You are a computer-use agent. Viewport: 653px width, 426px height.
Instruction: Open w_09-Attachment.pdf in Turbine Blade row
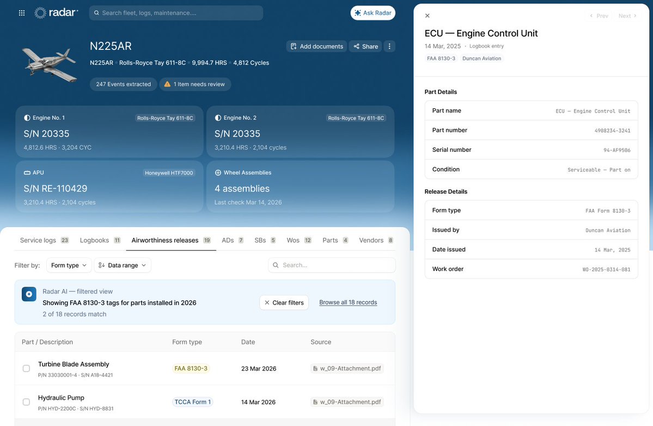coord(347,368)
